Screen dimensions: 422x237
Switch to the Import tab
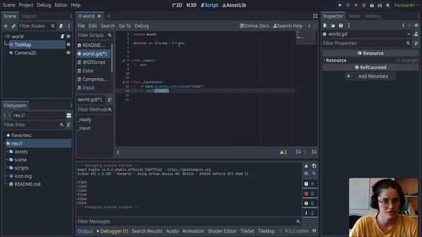coord(29,16)
